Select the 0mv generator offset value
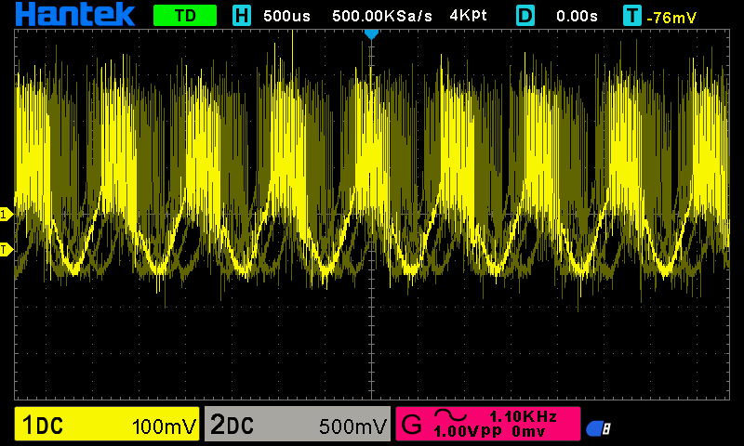This screenshot has height=446, width=744. coord(528,432)
